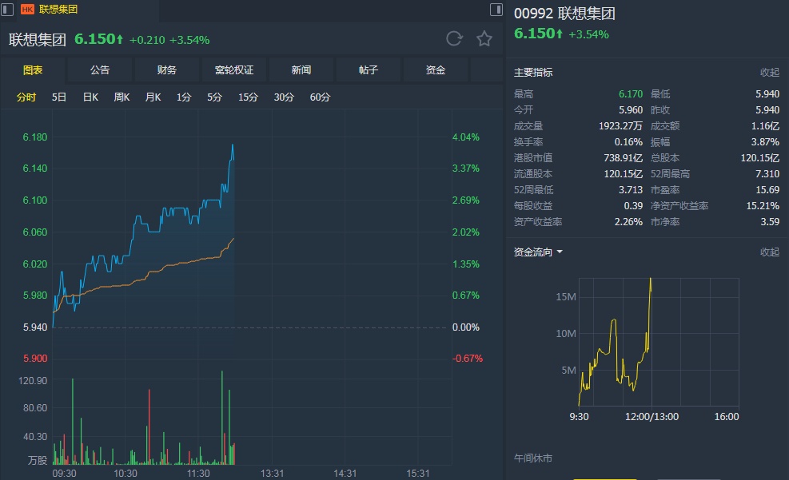Open the 帖子 posts tab

coord(368,69)
